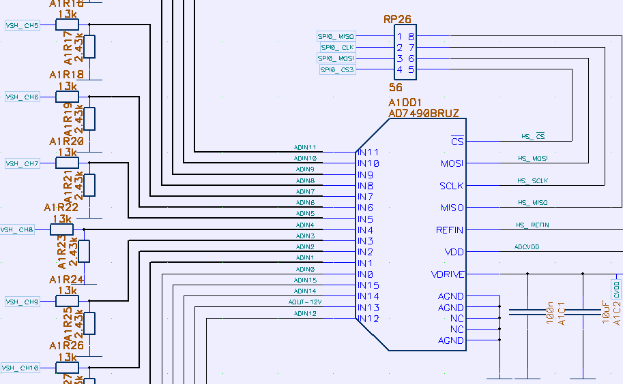Screen dimensions: 623x384
Task: Select the 2.43k resistor A1R19
Action: (x=89, y=118)
